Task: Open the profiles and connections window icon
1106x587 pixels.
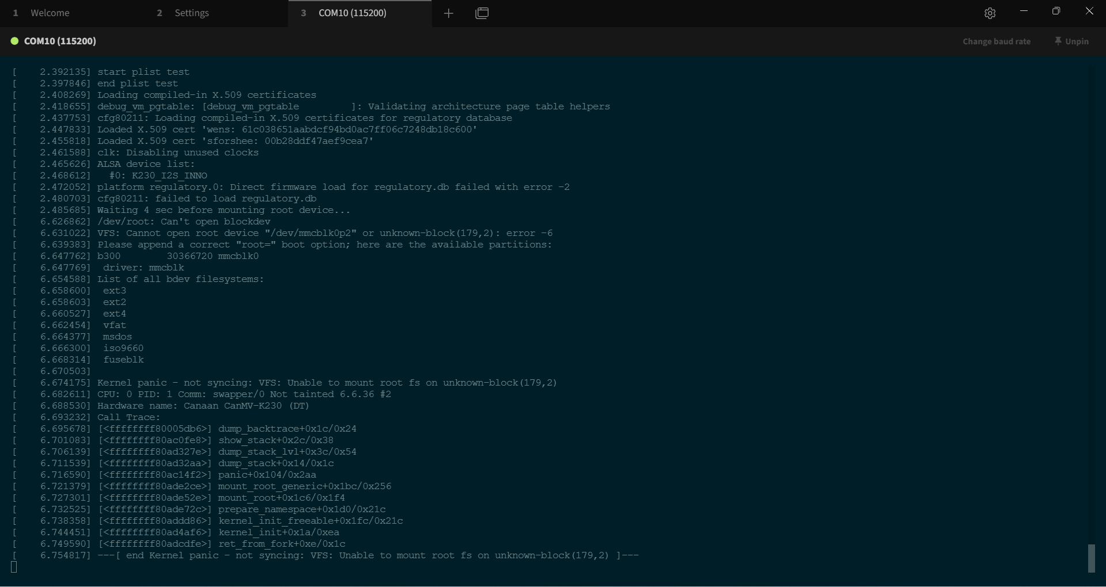Action: pyautogui.click(x=482, y=13)
